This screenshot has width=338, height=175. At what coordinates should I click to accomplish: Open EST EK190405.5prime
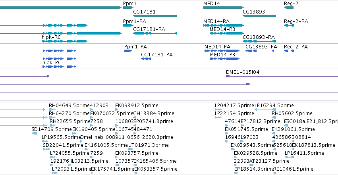click(x=94, y=129)
